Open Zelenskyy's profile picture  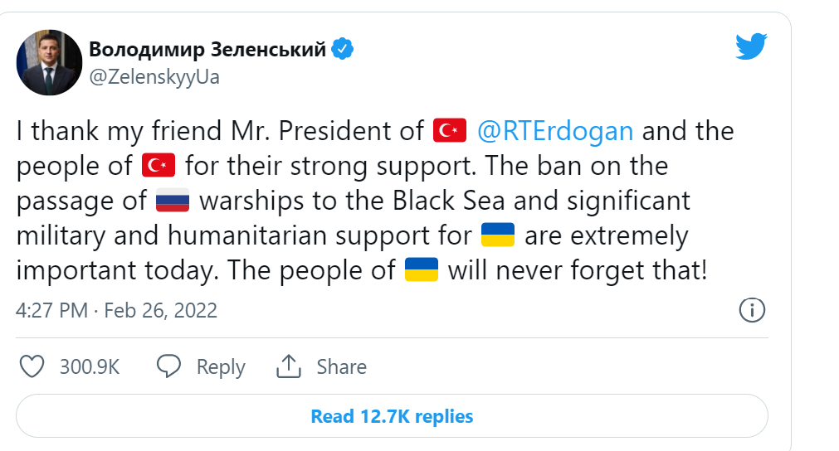click(x=49, y=62)
